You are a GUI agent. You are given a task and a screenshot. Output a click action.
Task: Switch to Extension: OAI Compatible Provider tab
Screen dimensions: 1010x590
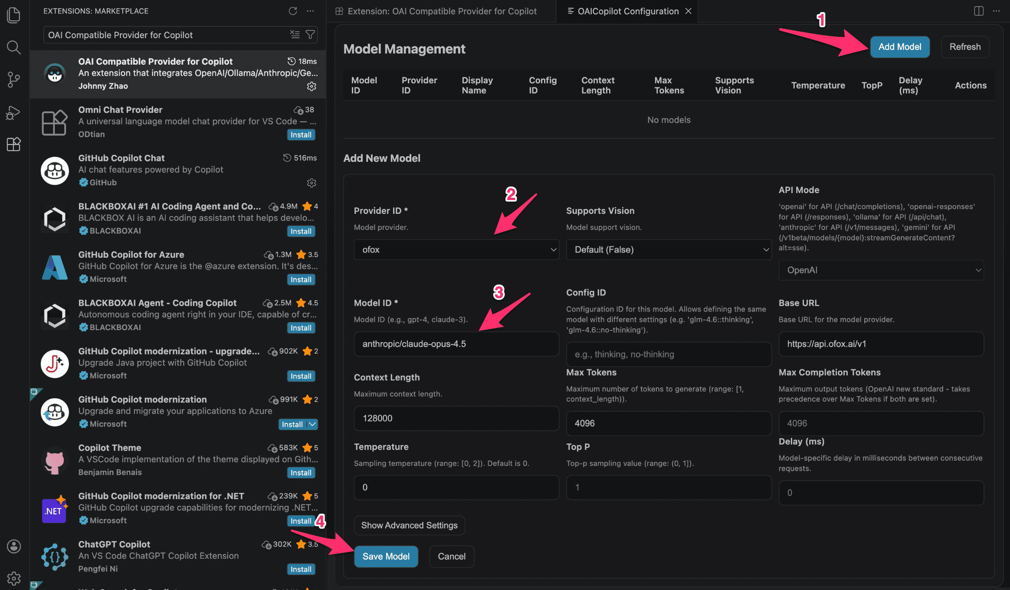click(x=441, y=11)
